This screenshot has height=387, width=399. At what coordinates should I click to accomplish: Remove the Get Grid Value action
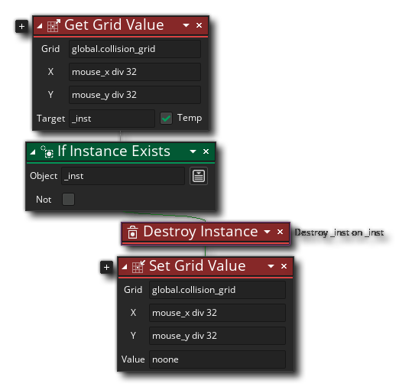199,25
